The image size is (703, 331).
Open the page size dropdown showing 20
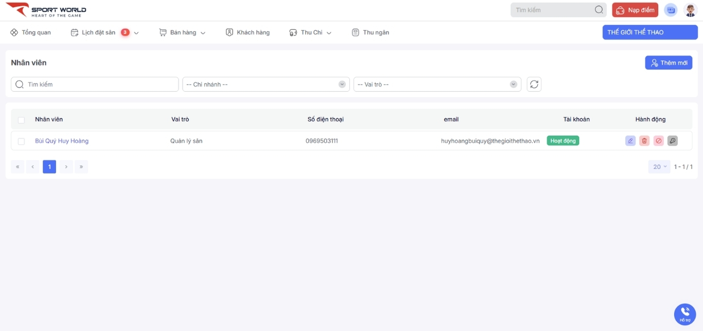click(x=659, y=167)
